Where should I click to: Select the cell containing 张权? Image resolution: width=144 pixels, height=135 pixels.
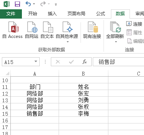[84, 107]
